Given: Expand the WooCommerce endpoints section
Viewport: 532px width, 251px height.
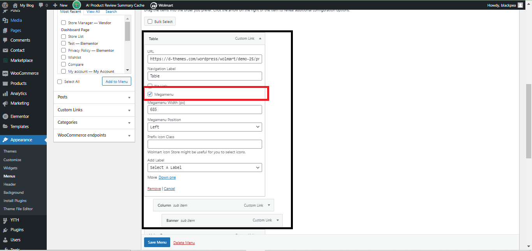Looking at the screenshot, I should [94, 135].
